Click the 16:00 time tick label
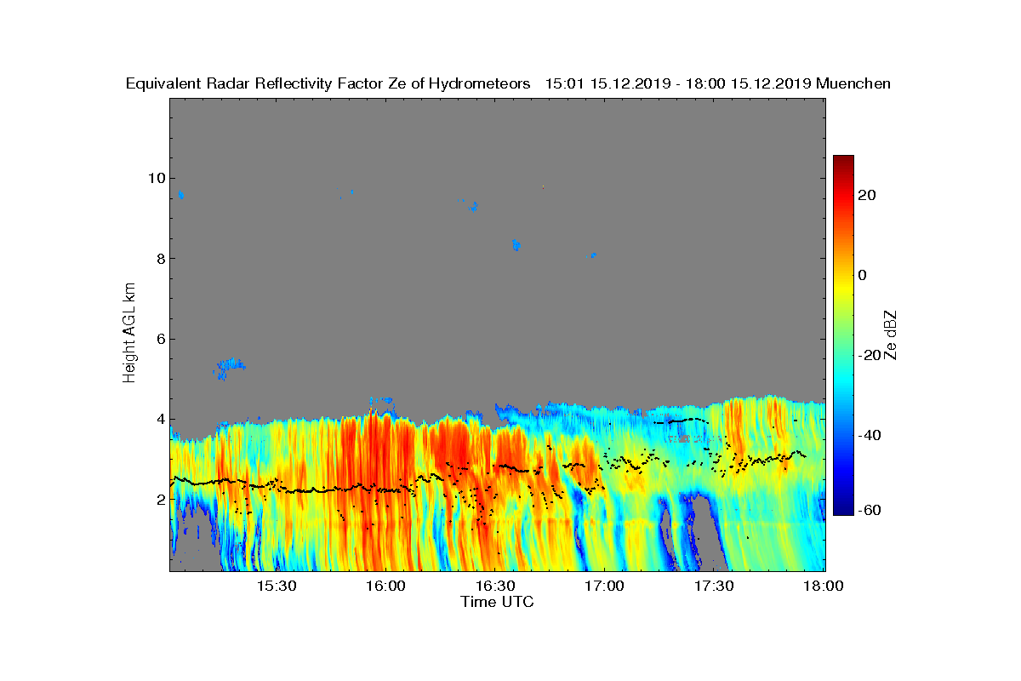This screenshot has width=1021, height=681. click(x=386, y=587)
